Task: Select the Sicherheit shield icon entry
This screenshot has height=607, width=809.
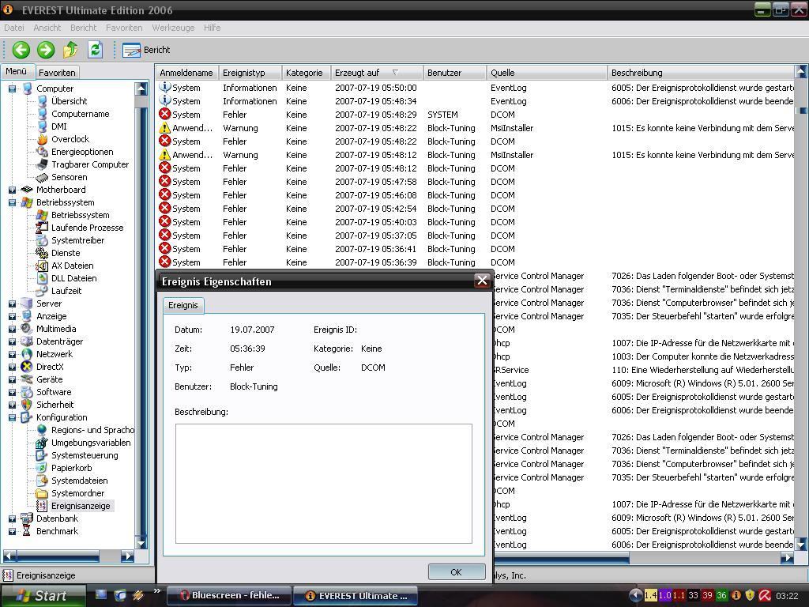Action: coord(27,405)
